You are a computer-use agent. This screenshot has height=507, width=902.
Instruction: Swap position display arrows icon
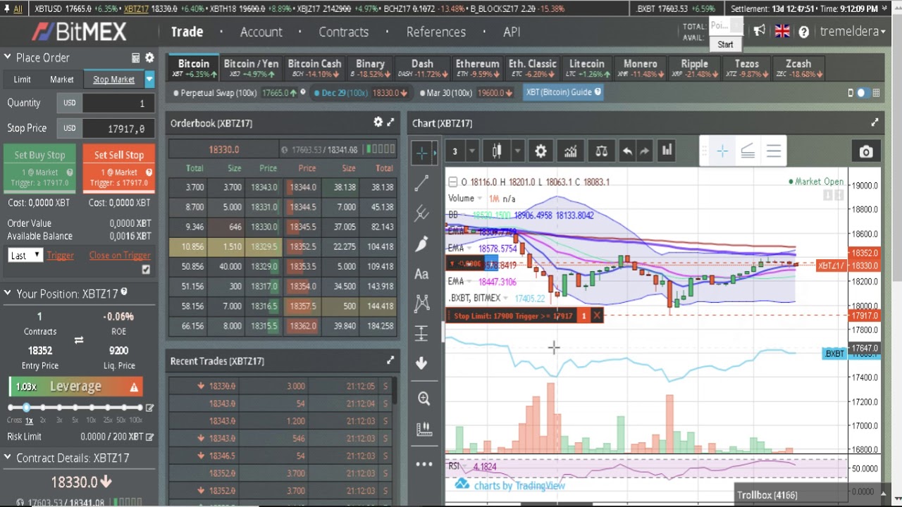[x=79, y=340]
